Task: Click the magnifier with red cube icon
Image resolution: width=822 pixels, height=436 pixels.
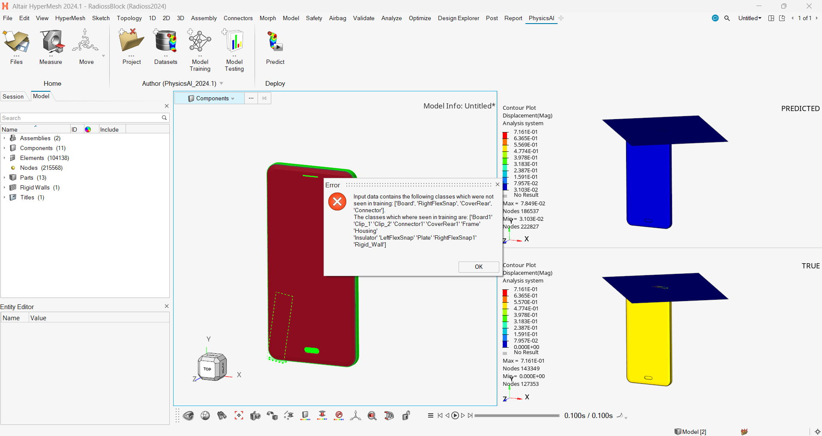Action: point(372,415)
